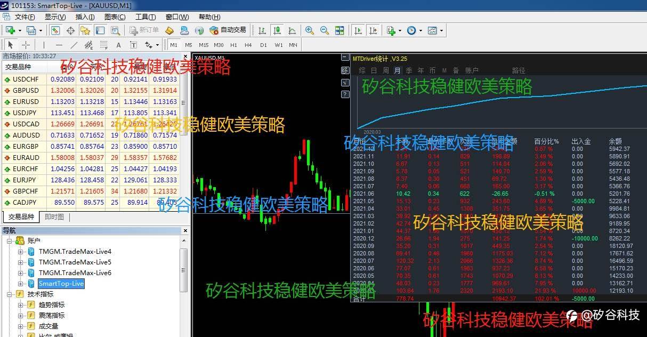Switch chart to D1 timeframe
This screenshot has height=337, width=647.
[263, 45]
